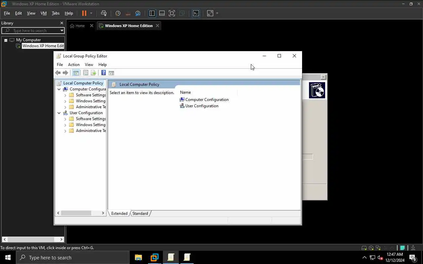Expand Windows Settings under User Configuration
The image size is (423, 264).
[65, 125]
